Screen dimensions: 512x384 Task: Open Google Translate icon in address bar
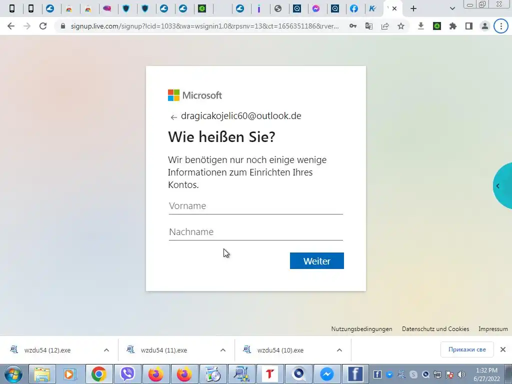369,26
